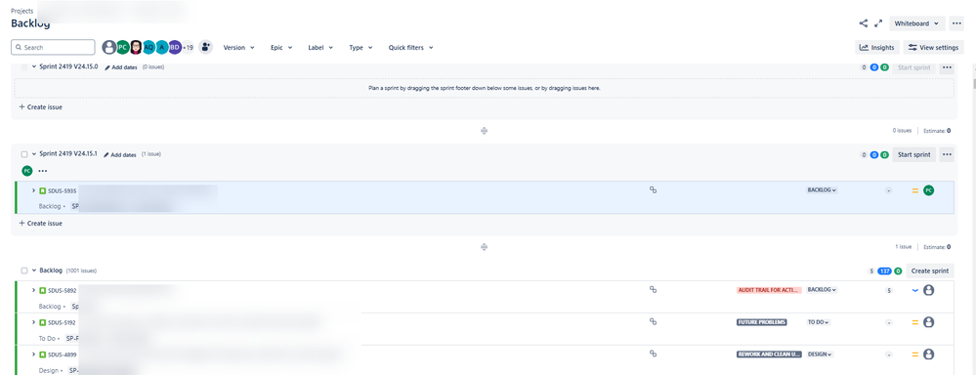976x375 pixels.
Task: Click medium priority icon on SDUS-5935
Action: pyautogui.click(x=915, y=190)
